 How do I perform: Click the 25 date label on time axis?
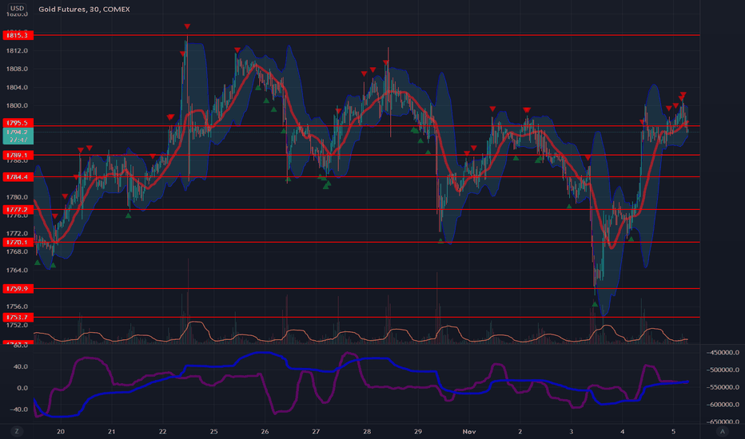[x=213, y=431]
